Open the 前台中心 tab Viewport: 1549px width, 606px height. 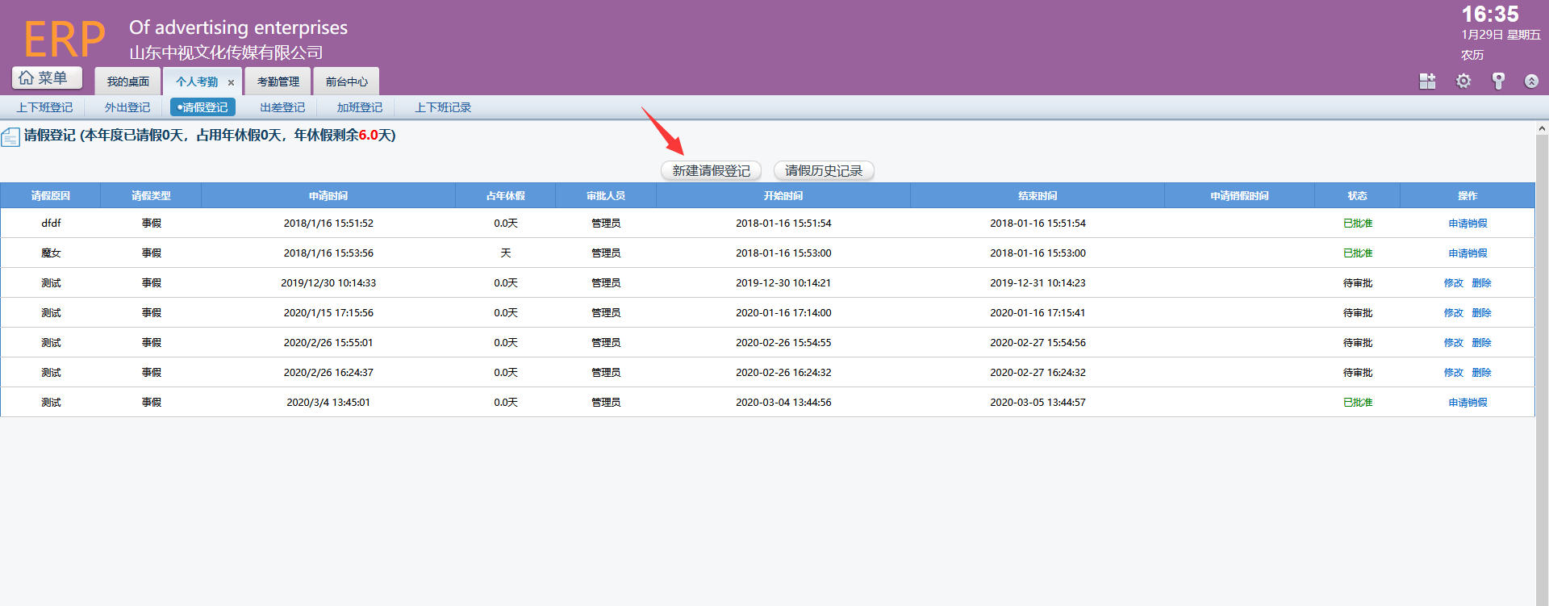click(347, 81)
